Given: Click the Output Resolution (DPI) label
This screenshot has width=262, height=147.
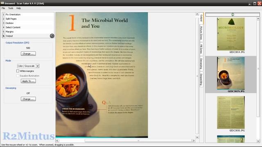Looking at the screenshot, I should [x=17, y=42].
